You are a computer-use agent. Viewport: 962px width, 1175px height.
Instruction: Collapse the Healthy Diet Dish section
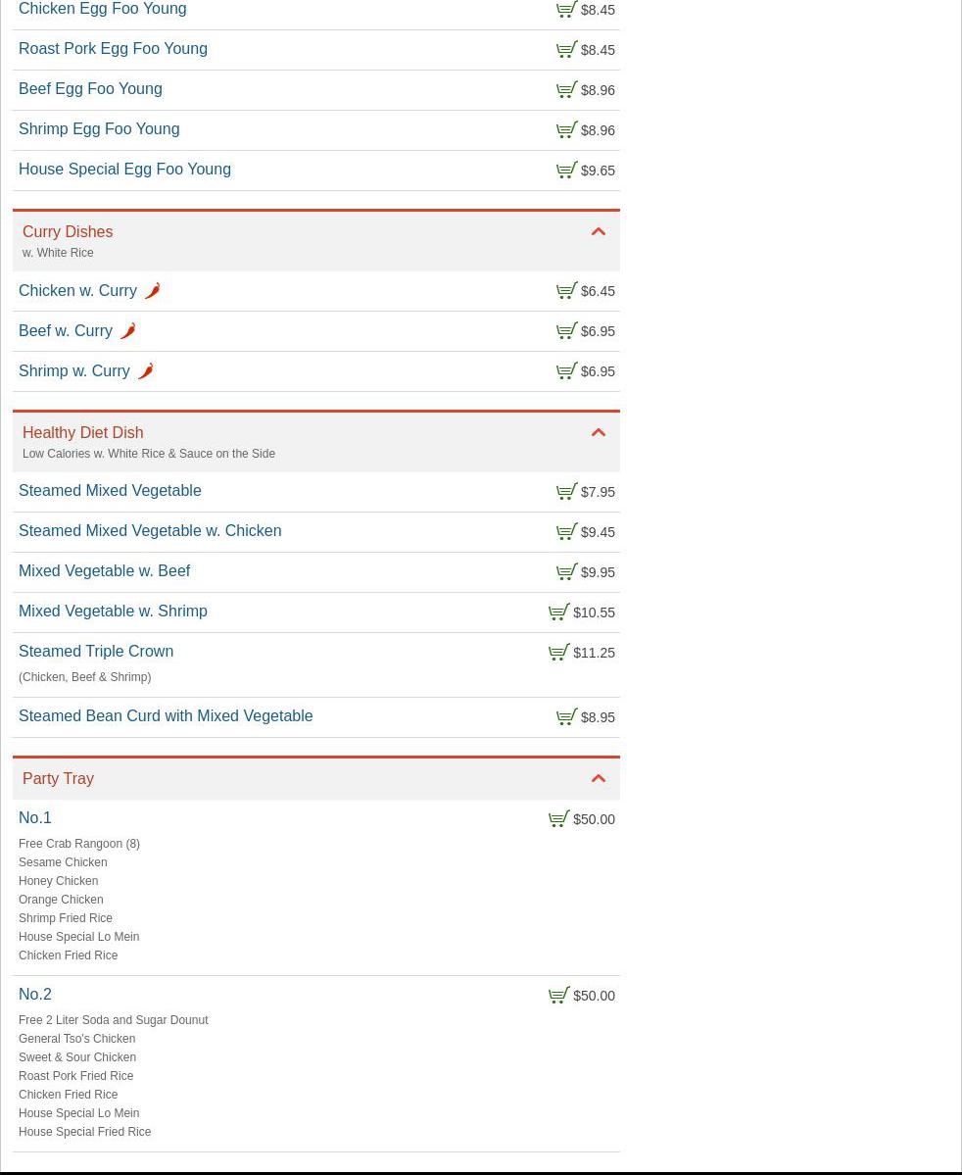point(598,433)
